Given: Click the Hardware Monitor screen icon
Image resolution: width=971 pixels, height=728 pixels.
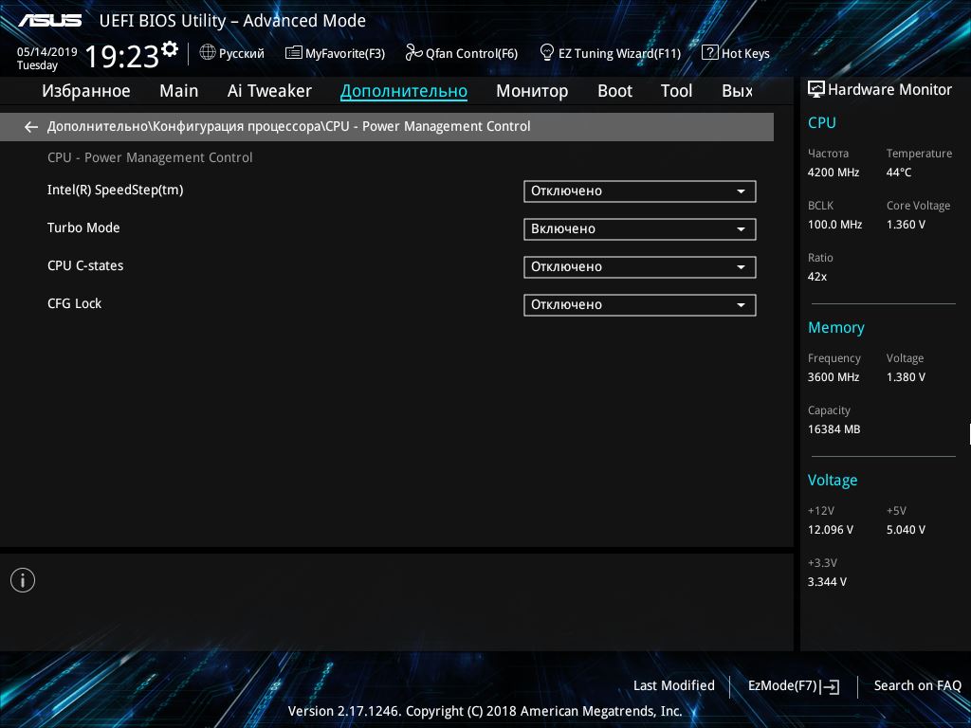Looking at the screenshot, I should pyautogui.click(x=816, y=90).
